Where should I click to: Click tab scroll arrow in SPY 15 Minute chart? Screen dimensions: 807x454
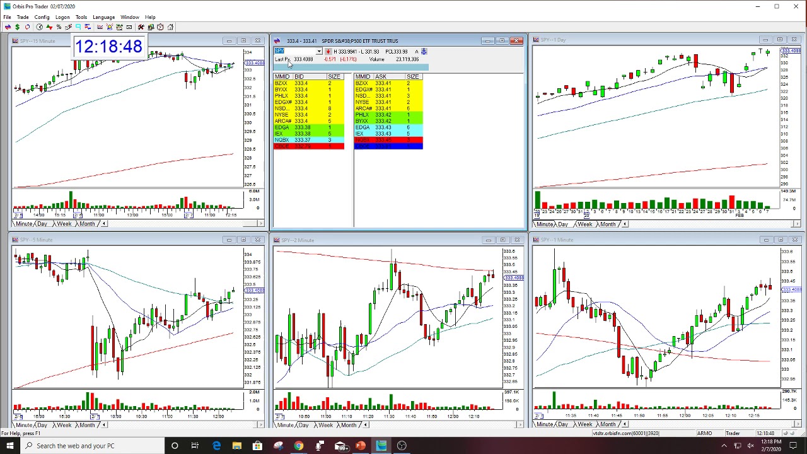coord(104,224)
